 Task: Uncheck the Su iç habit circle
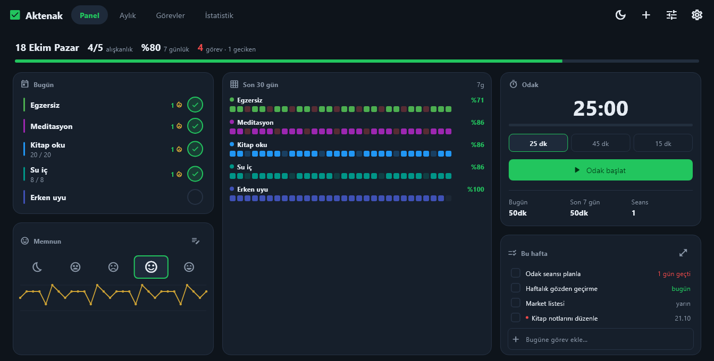(x=195, y=174)
